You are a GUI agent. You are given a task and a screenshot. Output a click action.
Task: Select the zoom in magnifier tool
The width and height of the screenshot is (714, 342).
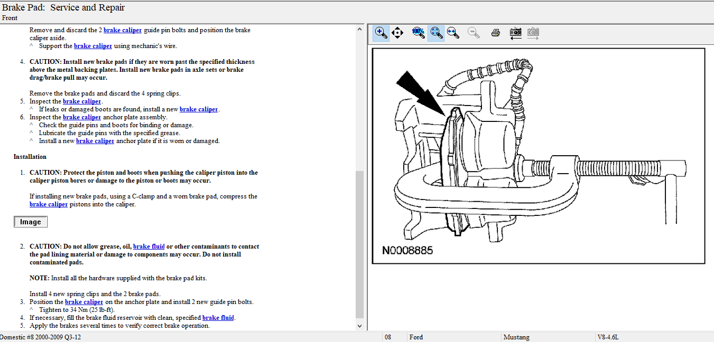(381, 33)
